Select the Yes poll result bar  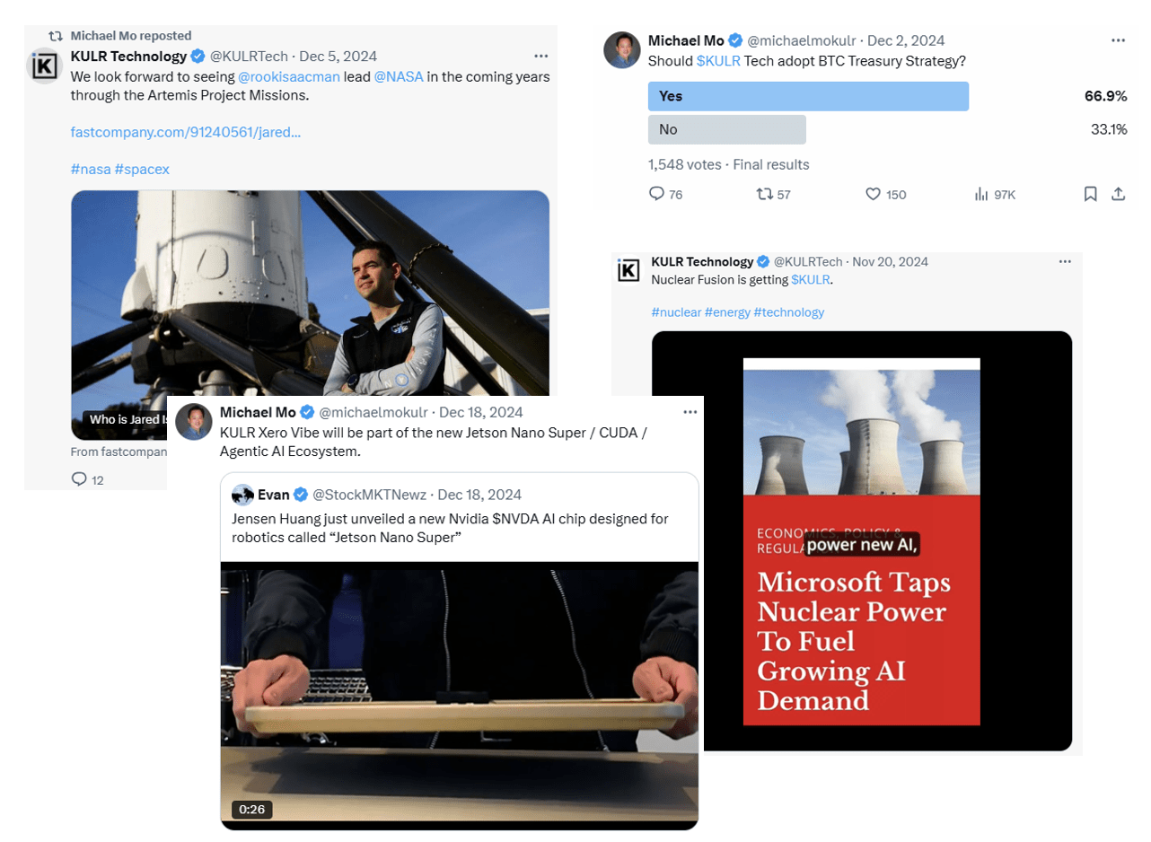click(808, 96)
